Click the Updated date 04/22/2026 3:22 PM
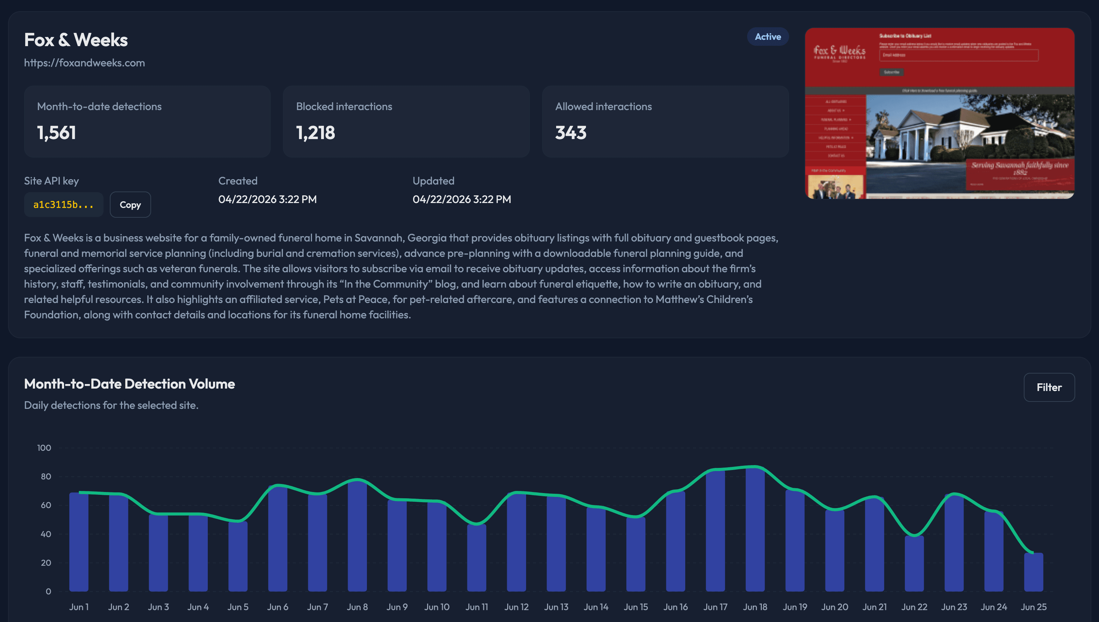 point(461,199)
